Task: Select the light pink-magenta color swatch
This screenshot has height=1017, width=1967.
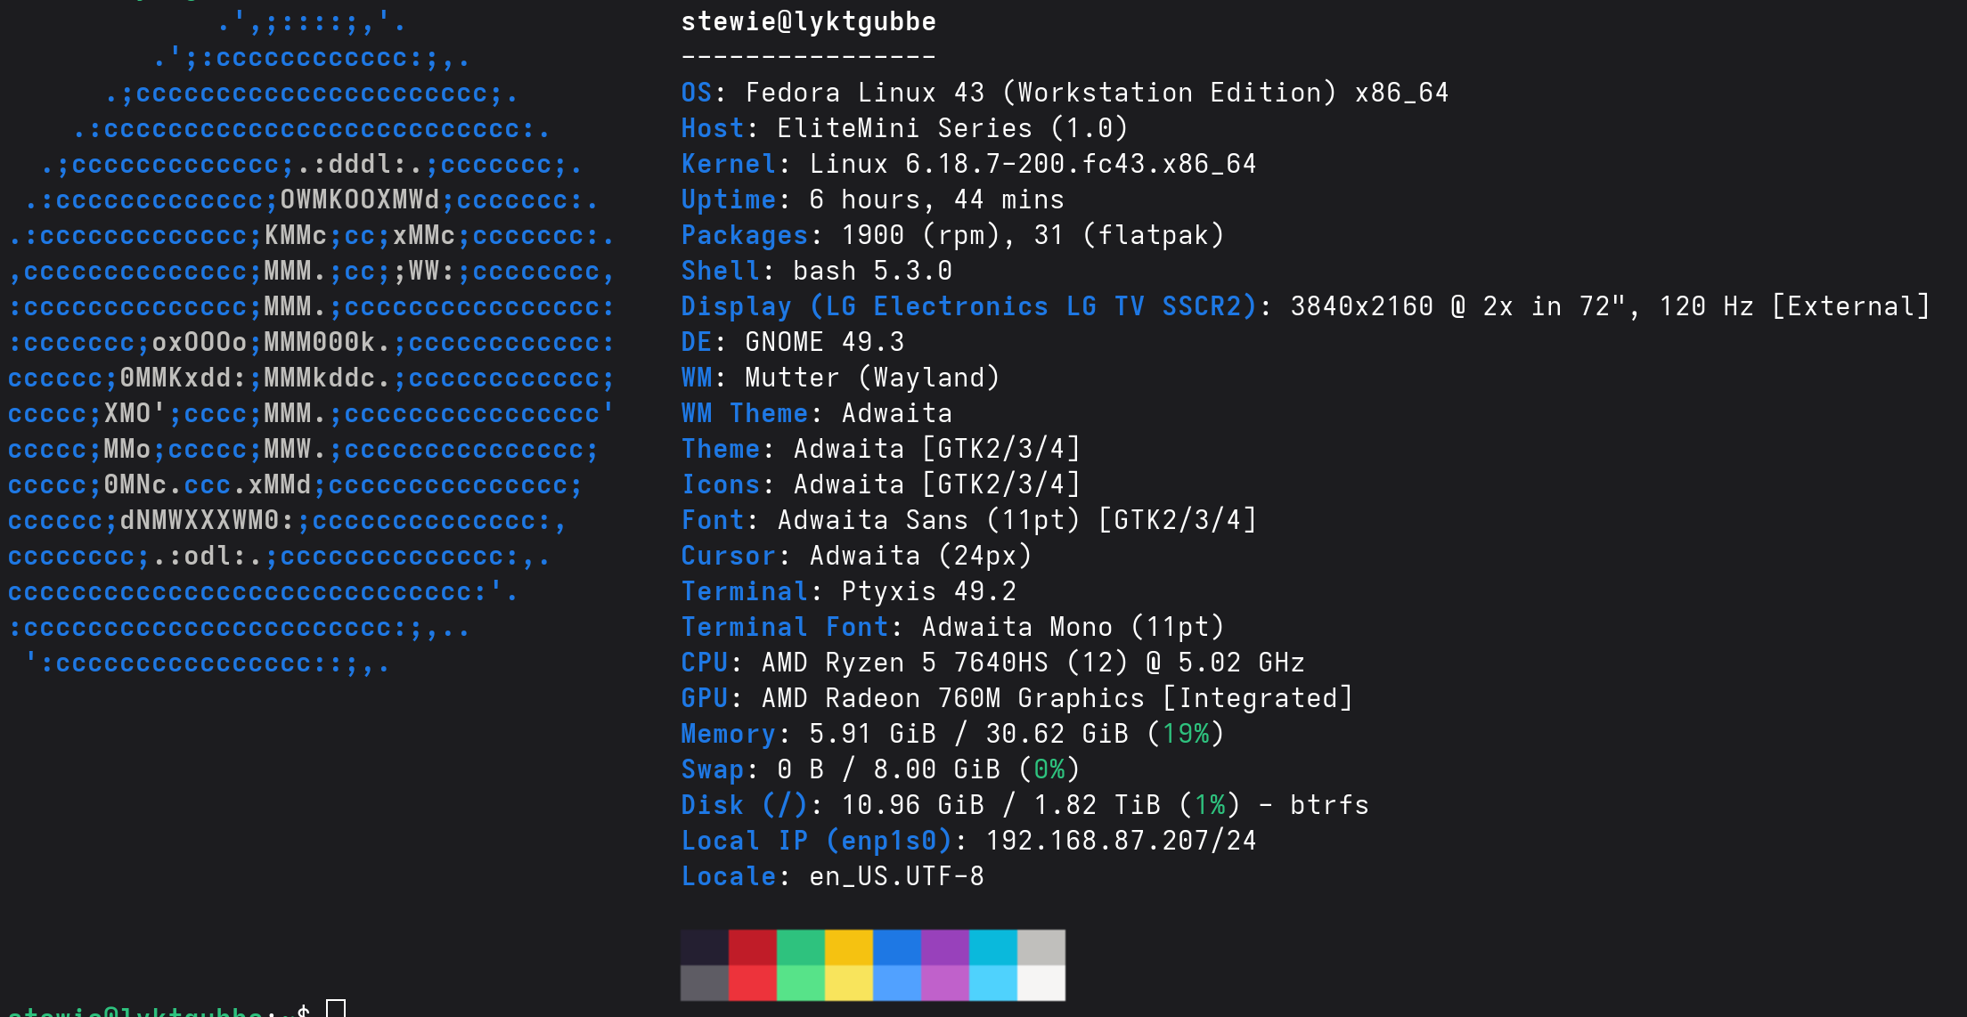Action: point(944,983)
